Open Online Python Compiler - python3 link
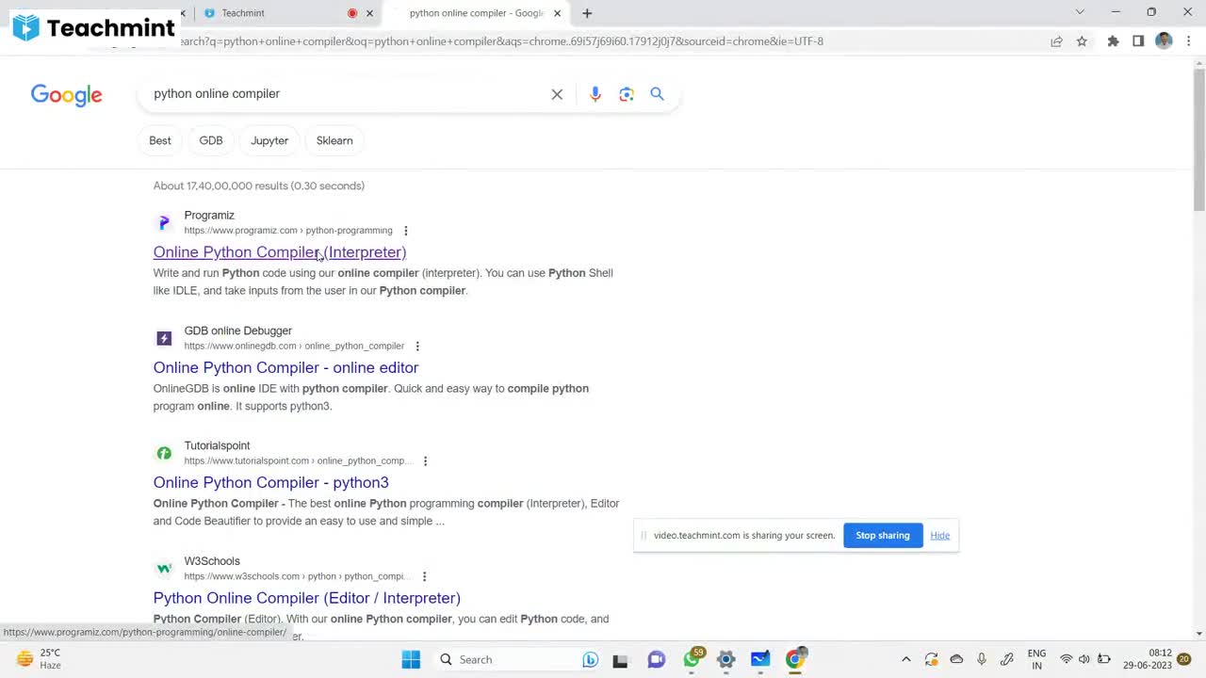This screenshot has height=678, width=1206. [271, 482]
